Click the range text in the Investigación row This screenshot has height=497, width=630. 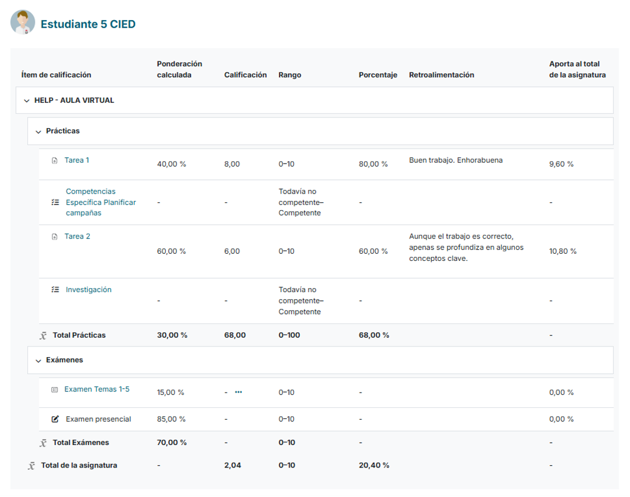(x=301, y=301)
